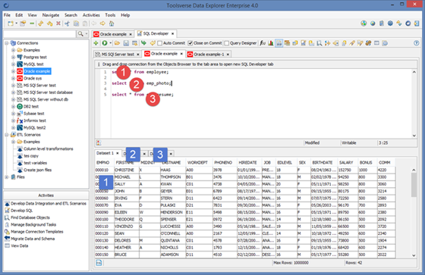This screenshot has width=425, height=275.
Task: Enable the Query Designer checkbox
Action: [x=227, y=43]
